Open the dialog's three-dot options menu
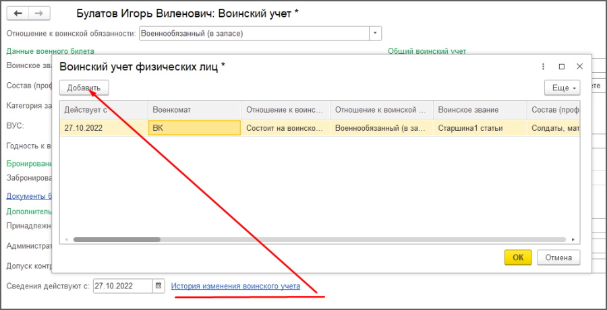The height and width of the screenshot is (310, 607). (x=544, y=67)
